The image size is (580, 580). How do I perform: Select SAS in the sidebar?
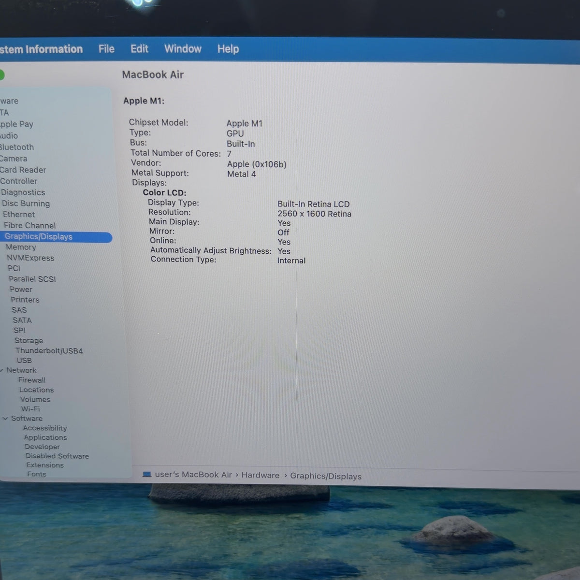click(x=19, y=310)
